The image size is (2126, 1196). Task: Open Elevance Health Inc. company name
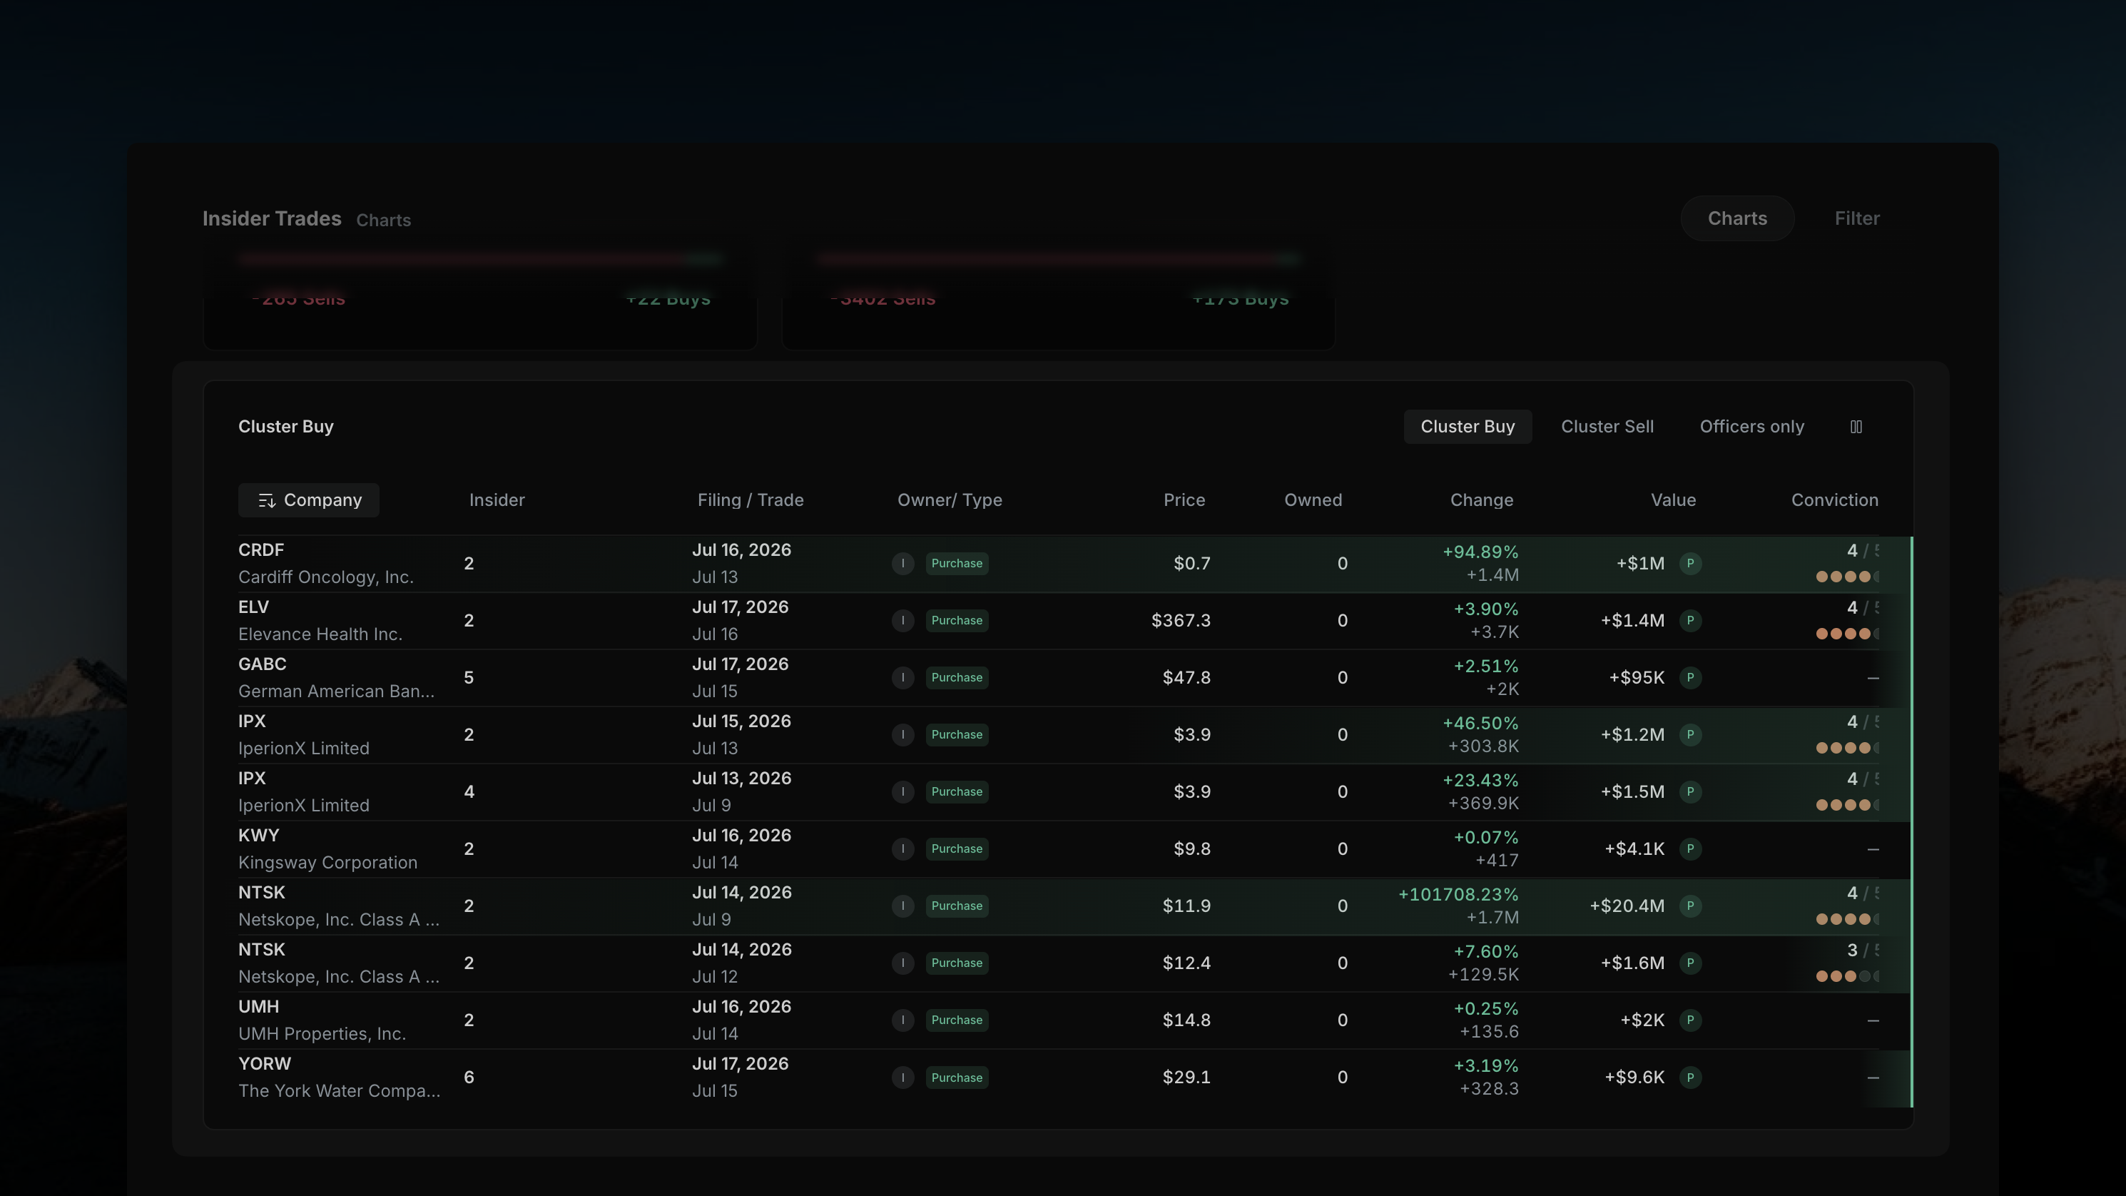tap(320, 634)
